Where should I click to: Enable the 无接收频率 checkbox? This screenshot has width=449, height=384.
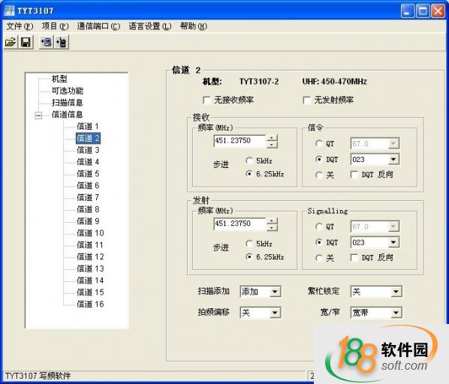[x=206, y=100]
